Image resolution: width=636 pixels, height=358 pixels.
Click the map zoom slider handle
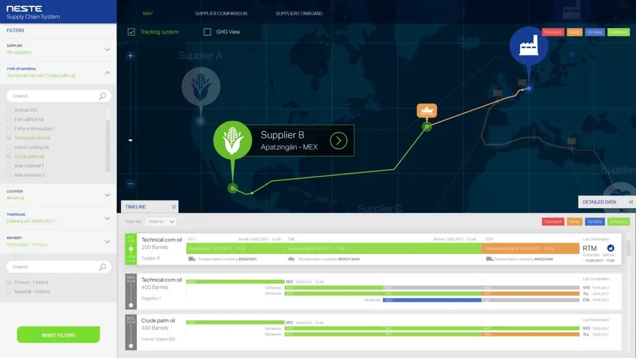pyautogui.click(x=130, y=140)
